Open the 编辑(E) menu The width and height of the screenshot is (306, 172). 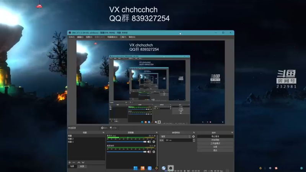click(x=80, y=37)
